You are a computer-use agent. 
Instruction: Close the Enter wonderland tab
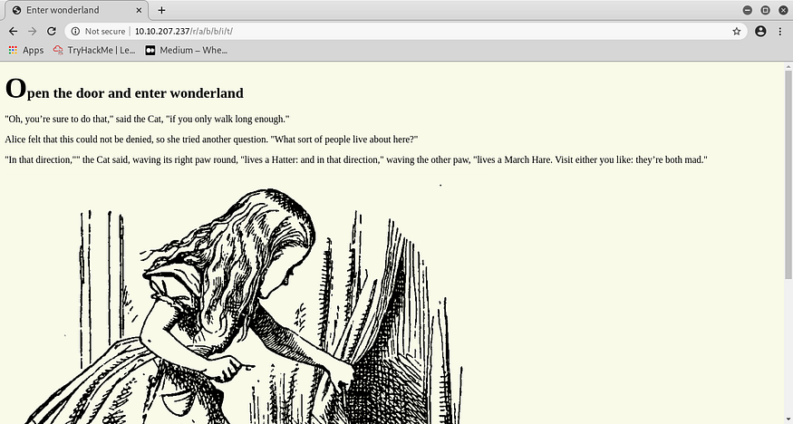pyautogui.click(x=139, y=10)
